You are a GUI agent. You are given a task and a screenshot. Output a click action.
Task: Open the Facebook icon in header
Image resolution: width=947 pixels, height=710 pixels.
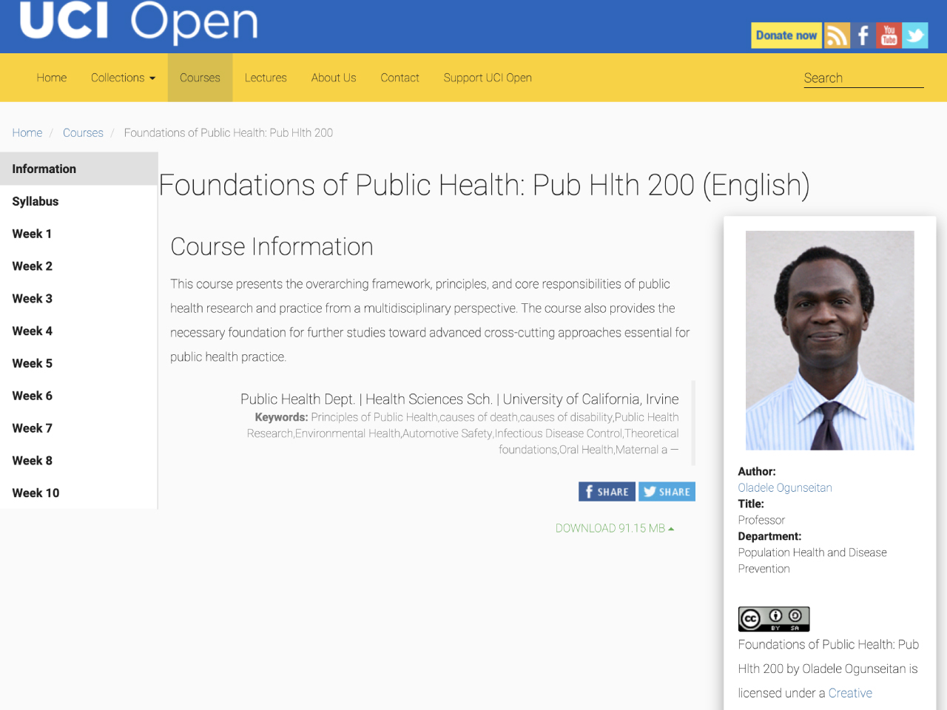click(x=863, y=35)
